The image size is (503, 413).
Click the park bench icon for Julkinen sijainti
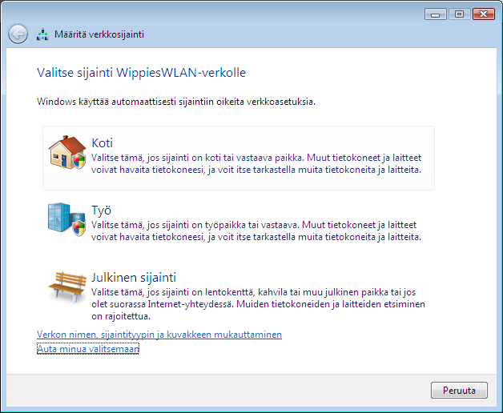point(66,287)
